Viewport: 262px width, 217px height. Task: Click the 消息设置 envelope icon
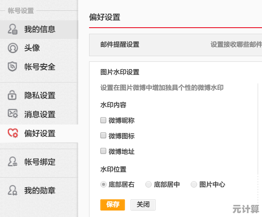[13, 114]
